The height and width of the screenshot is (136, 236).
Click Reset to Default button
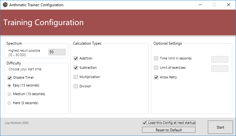click(169, 130)
